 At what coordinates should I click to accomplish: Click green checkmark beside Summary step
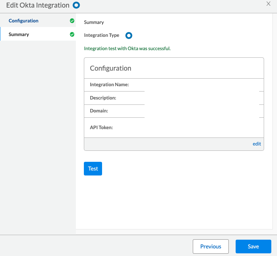[72, 35]
